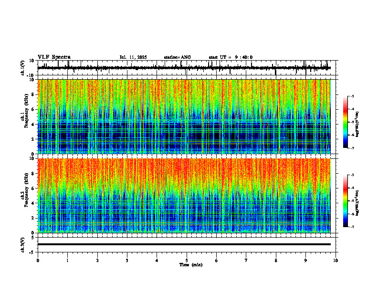
Task: Click the ch.1 voltage waveform trace
Action: 184,68
